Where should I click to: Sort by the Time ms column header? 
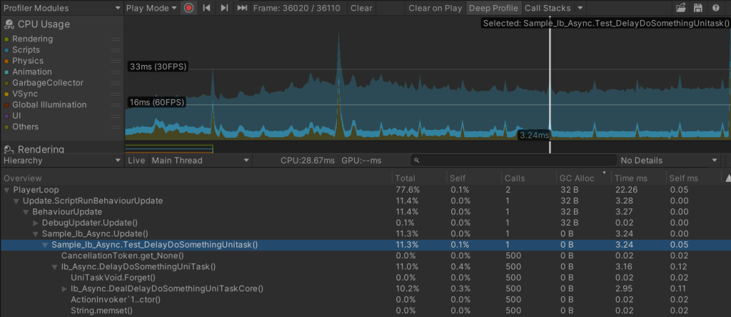click(x=632, y=178)
